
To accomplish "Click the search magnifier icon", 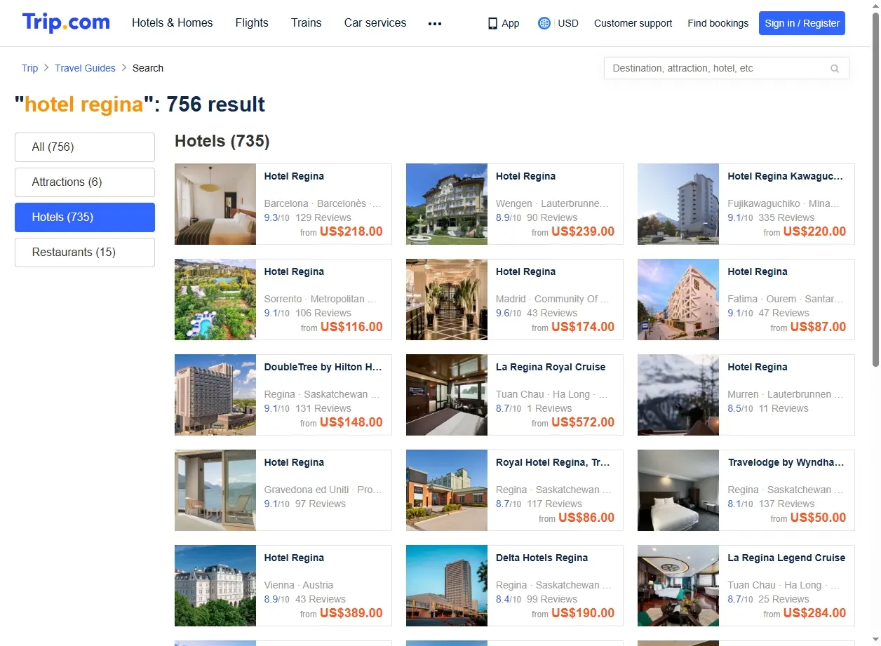I will pyautogui.click(x=835, y=68).
